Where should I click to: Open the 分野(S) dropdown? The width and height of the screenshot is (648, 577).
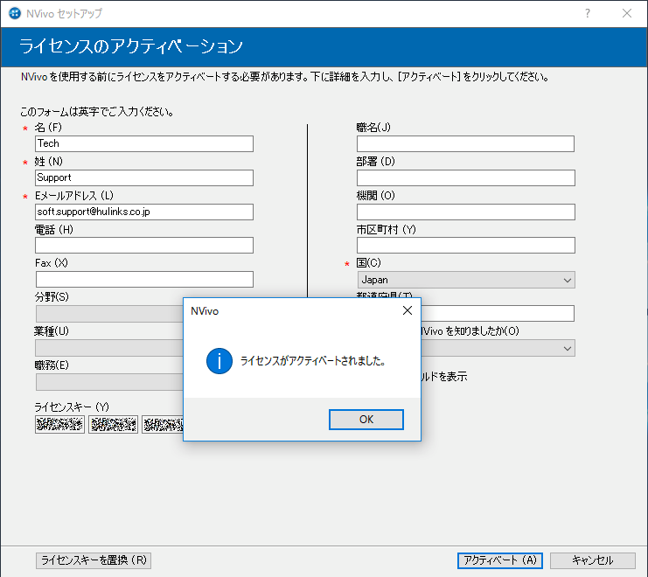(109, 314)
